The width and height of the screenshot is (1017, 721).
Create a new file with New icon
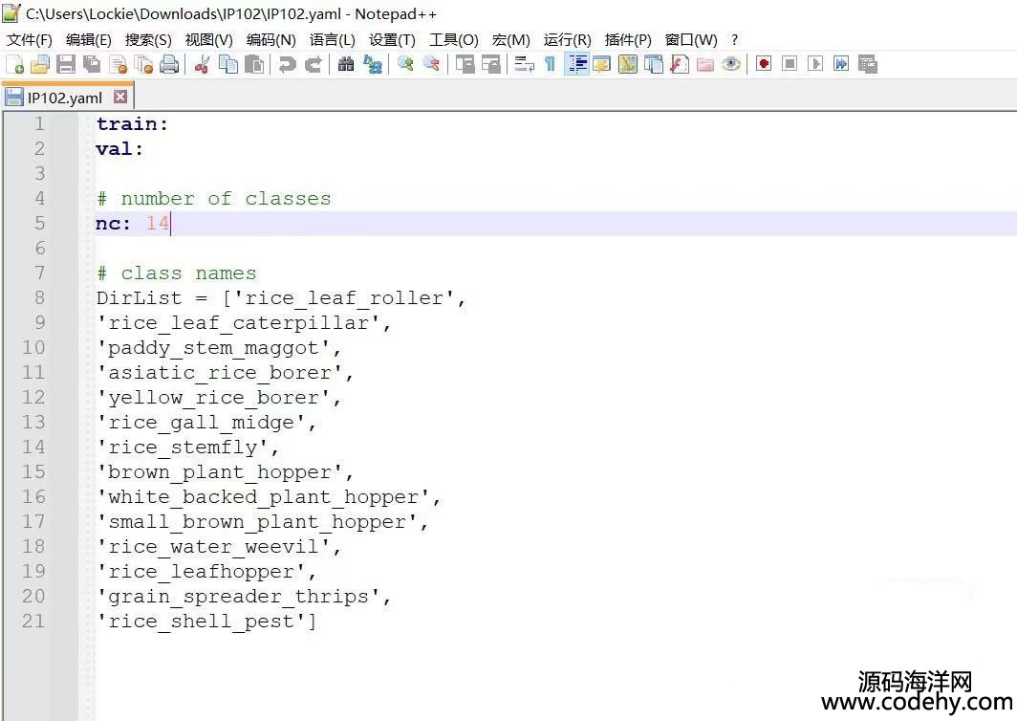pos(14,64)
